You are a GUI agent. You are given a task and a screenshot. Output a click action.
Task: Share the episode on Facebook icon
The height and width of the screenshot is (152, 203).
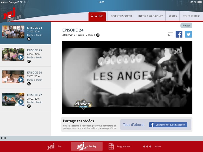pyautogui.click(x=179, y=34)
